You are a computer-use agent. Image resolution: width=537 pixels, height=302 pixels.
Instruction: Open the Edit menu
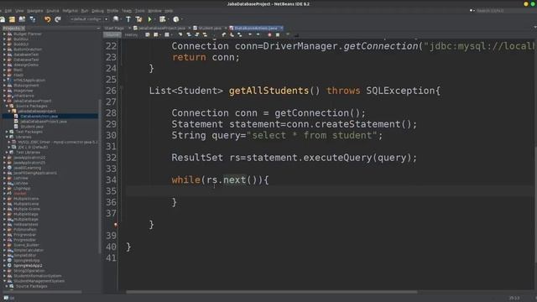[x=8, y=11]
